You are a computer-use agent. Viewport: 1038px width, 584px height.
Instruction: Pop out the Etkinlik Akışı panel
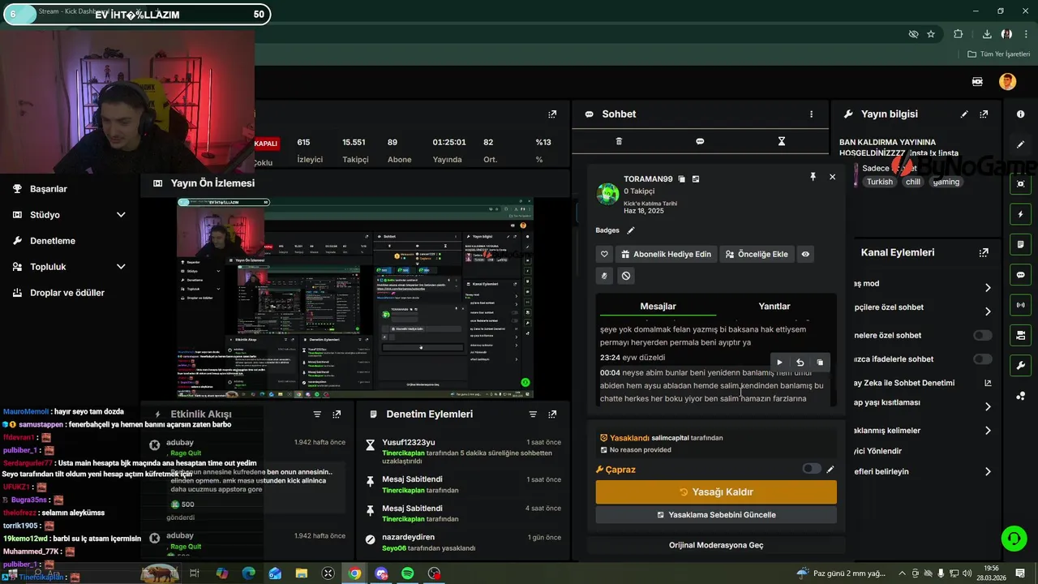coord(337,414)
